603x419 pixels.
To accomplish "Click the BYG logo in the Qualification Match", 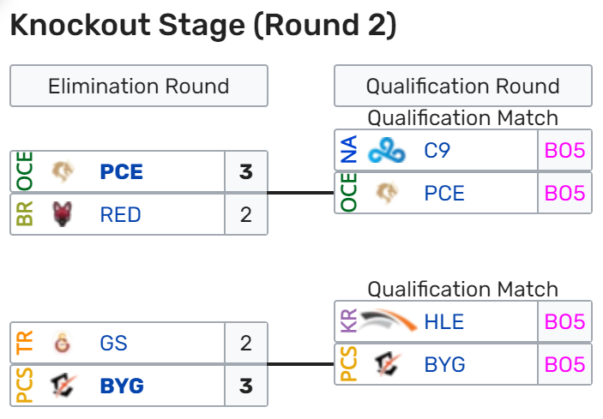I will point(387,363).
